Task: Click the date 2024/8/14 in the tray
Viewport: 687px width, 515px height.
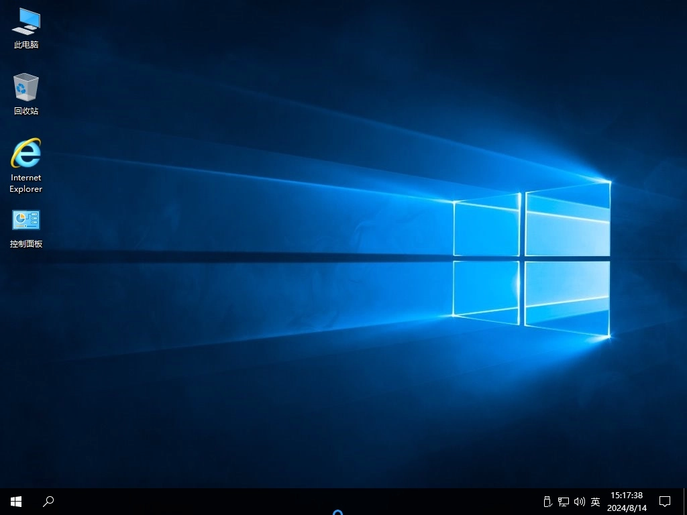Action: coord(627,506)
